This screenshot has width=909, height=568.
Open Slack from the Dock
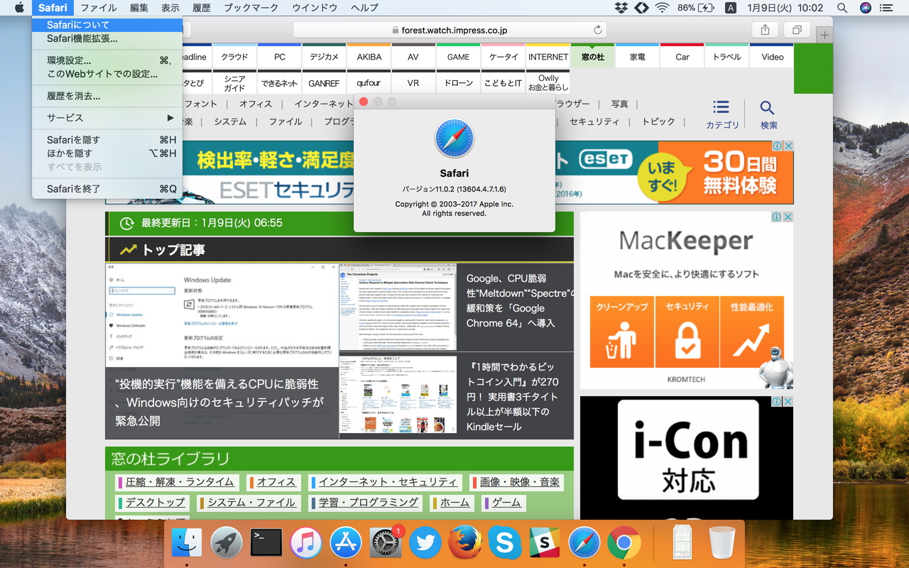pyautogui.click(x=544, y=542)
